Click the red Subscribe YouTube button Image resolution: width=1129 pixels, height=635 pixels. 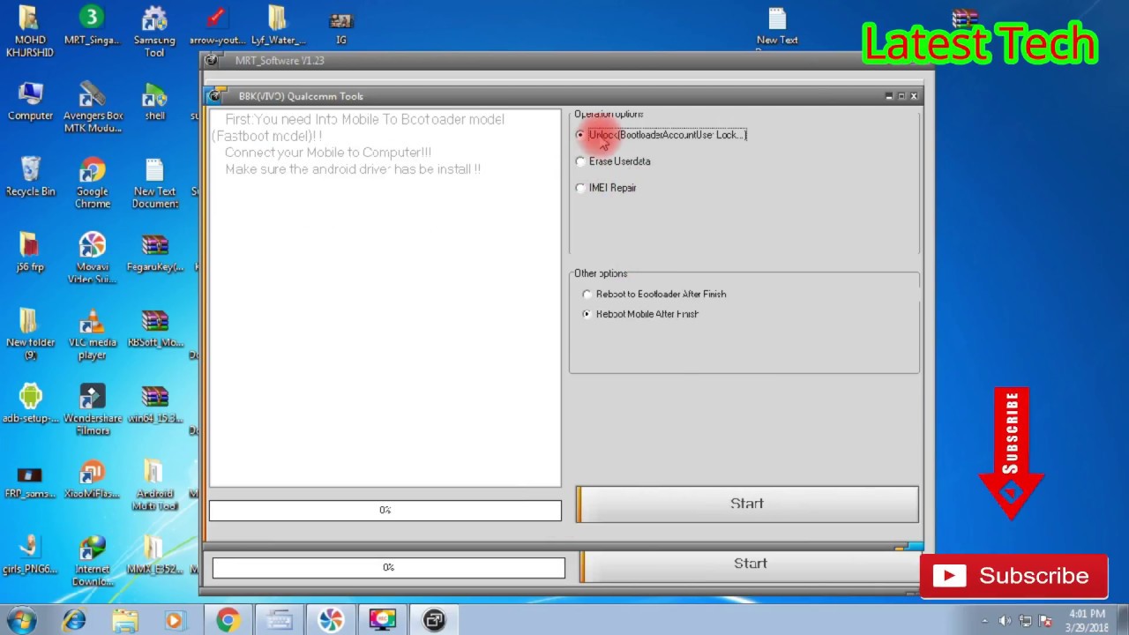(x=1013, y=576)
